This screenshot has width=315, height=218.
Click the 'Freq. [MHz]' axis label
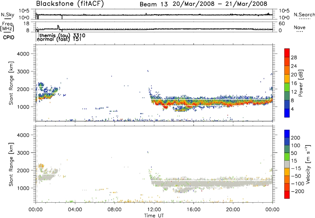[7, 26]
